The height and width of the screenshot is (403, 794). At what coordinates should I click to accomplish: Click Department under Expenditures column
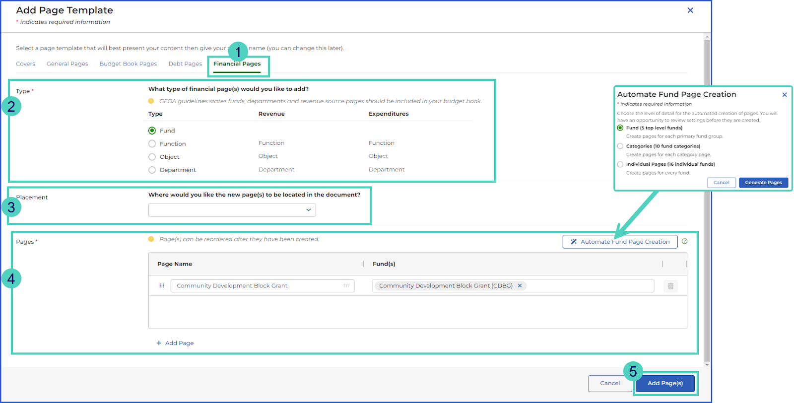point(387,169)
